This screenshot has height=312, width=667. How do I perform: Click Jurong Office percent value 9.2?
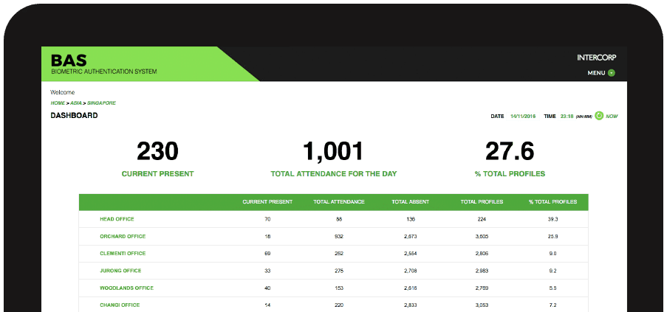(x=553, y=271)
